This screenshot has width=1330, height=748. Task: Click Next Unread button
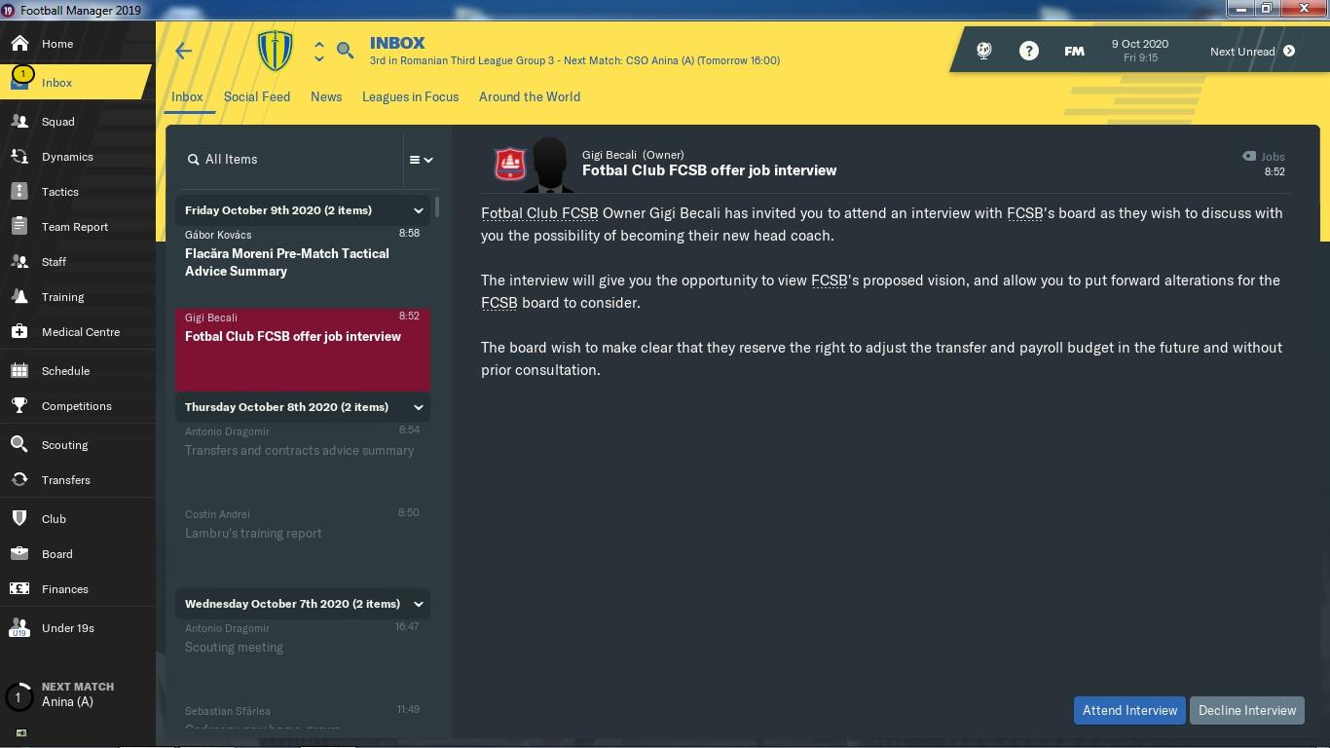1252,52
